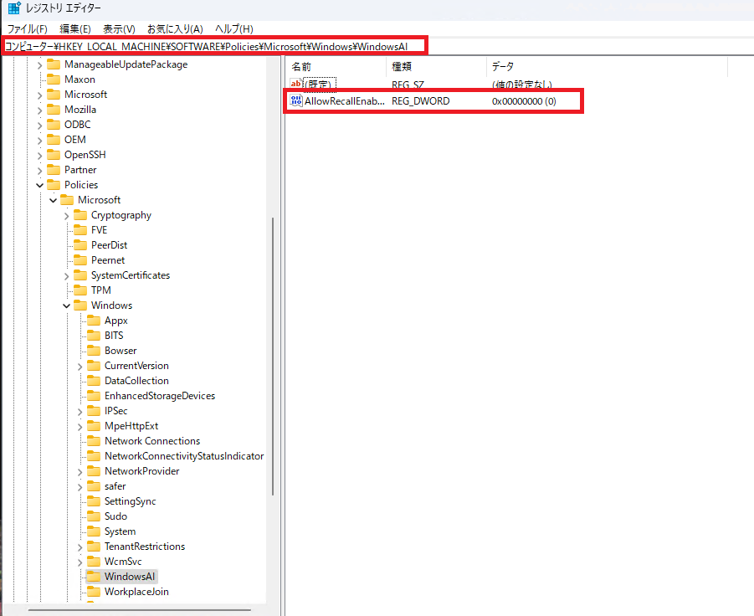Viewport: 754px width, 616px height.
Task: Select the AllowRecallEnab... DWORD value icon
Action: click(x=296, y=100)
